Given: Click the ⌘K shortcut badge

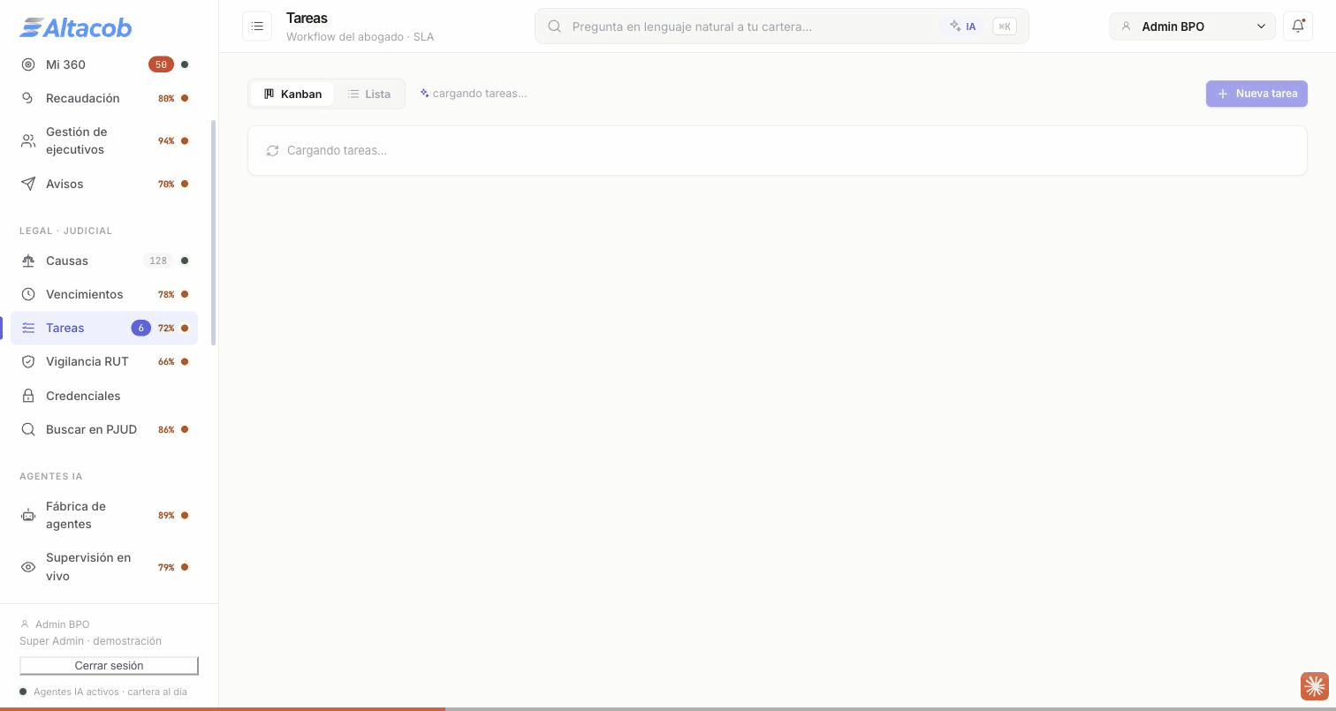Looking at the screenshot, I should pos(1005,26).
